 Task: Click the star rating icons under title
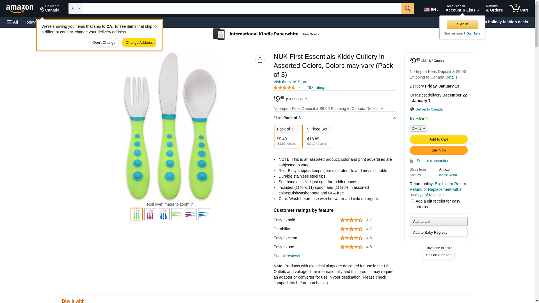coord(284,88)
